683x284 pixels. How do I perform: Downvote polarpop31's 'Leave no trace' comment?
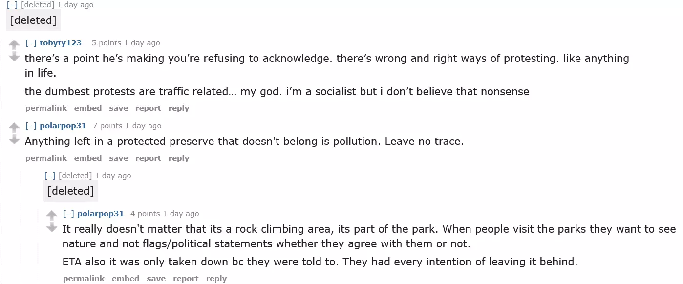[14, 140]
